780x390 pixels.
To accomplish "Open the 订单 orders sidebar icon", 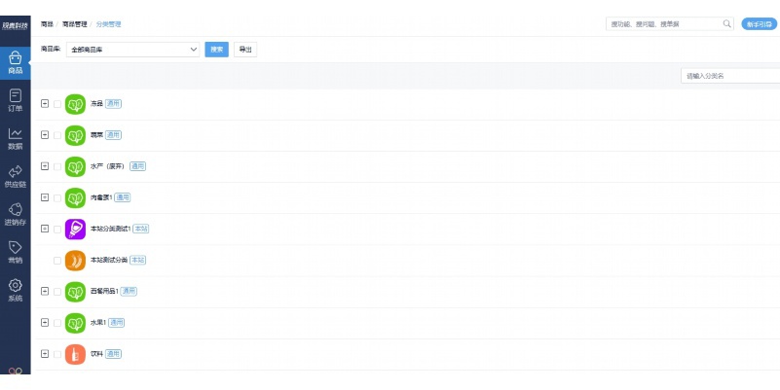I will tap(15, 100).
